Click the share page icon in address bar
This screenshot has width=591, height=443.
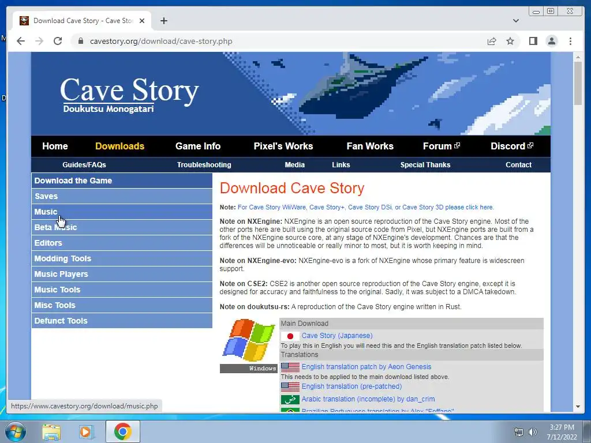(x=492, y=41)
